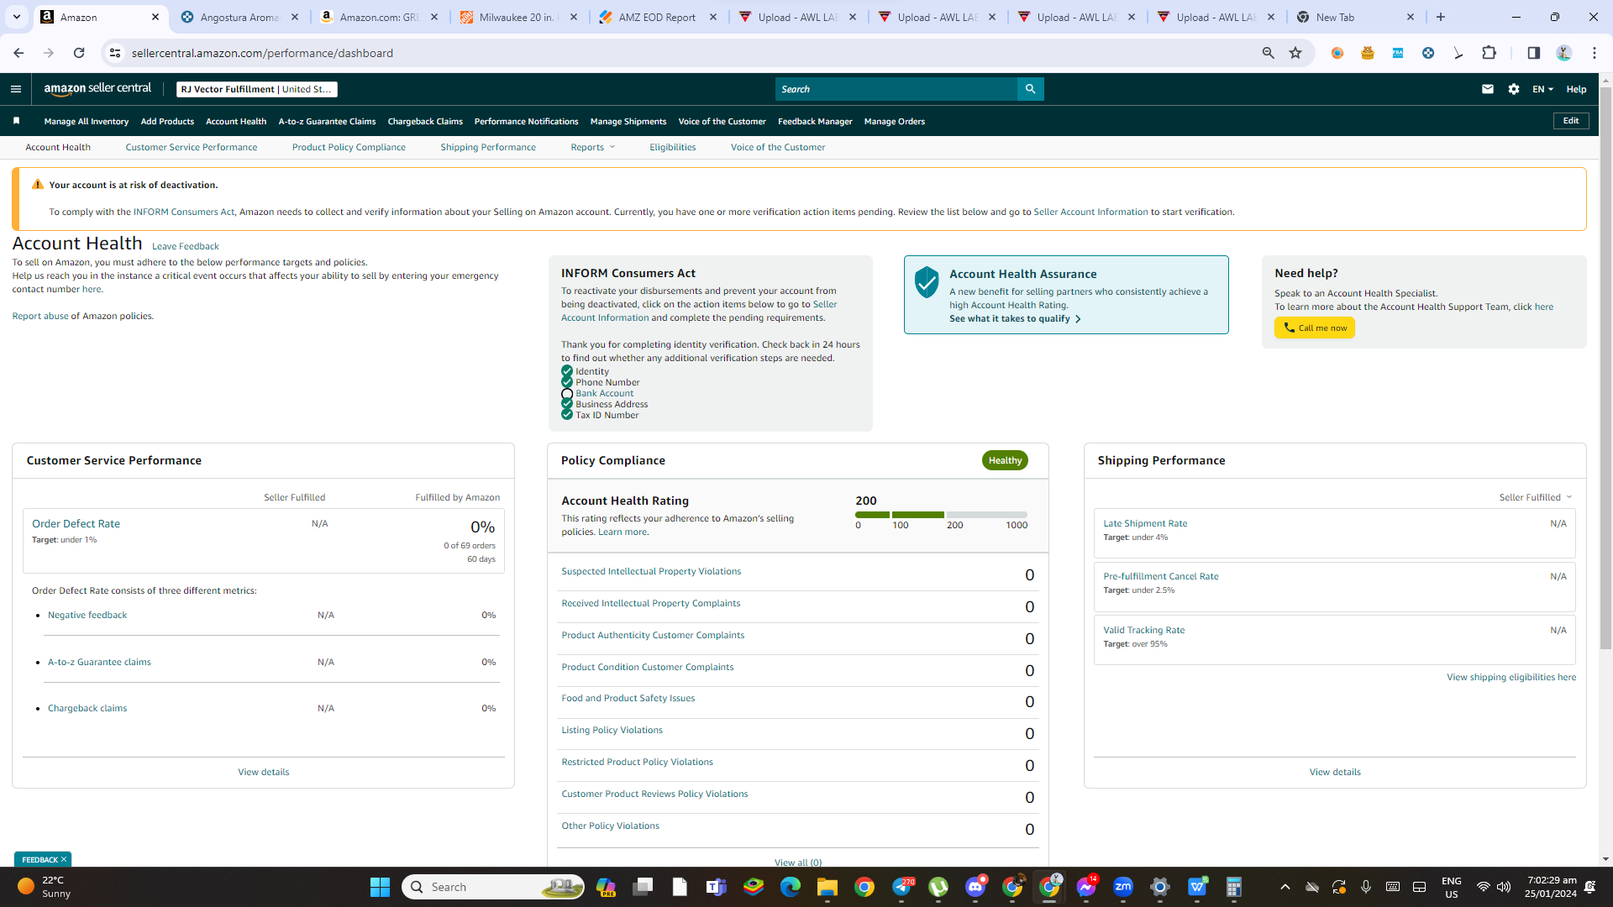
Task: Open Performance Notifications in the favorites bar
Action: pyautogui.click(x=526, y=121)
